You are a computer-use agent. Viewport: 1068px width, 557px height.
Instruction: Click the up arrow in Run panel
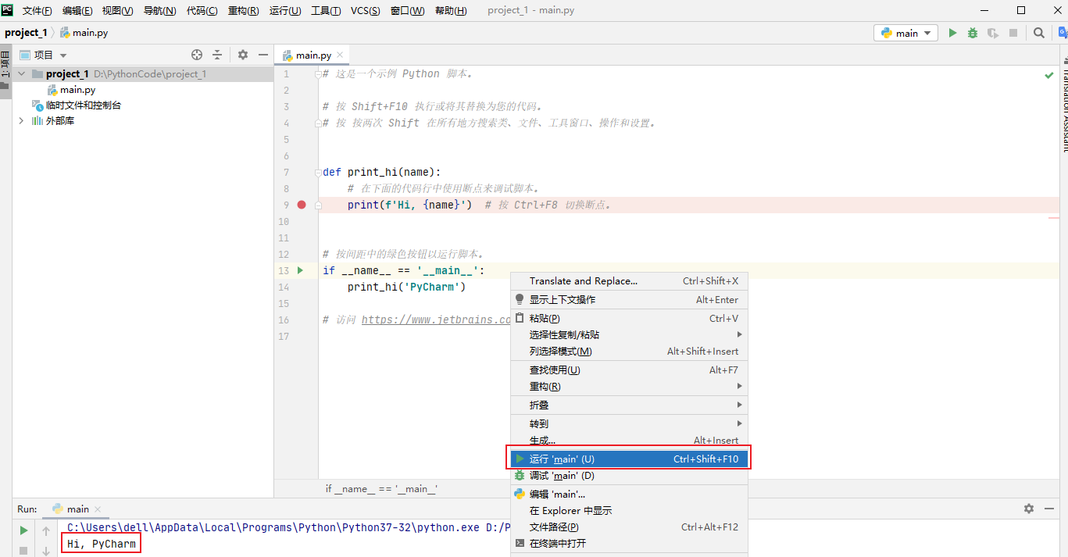(x=46, y=531)
